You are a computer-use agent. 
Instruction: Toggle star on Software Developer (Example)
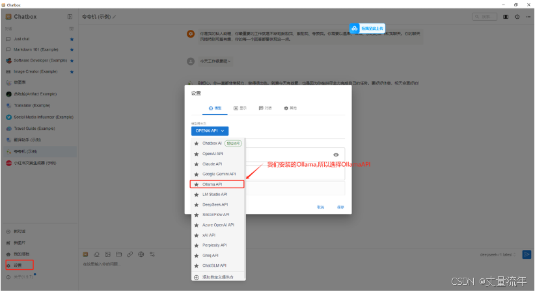72,60
